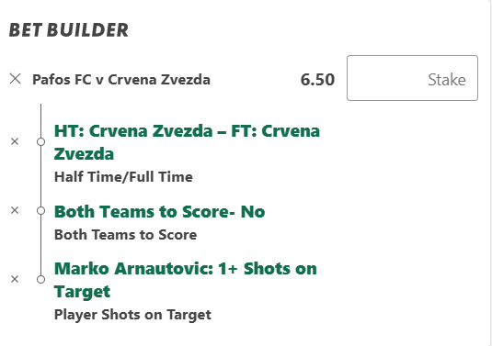
Task: Click the Half Time/Full Time market label
Action: (123, 177)
